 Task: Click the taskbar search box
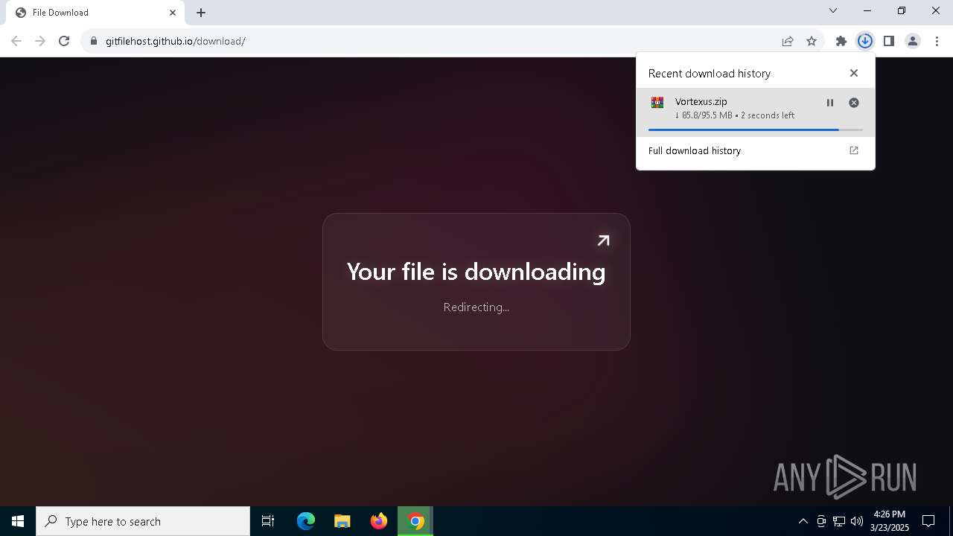click(x=143, y=521)
